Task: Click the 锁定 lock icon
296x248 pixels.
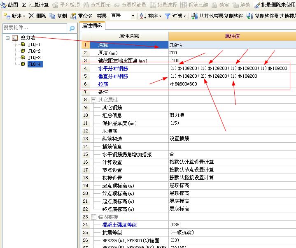Action: tap(214, 5)
